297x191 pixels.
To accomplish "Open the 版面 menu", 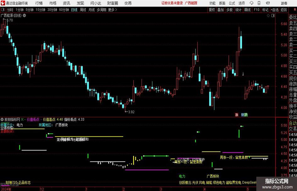I will pos(222,3).
